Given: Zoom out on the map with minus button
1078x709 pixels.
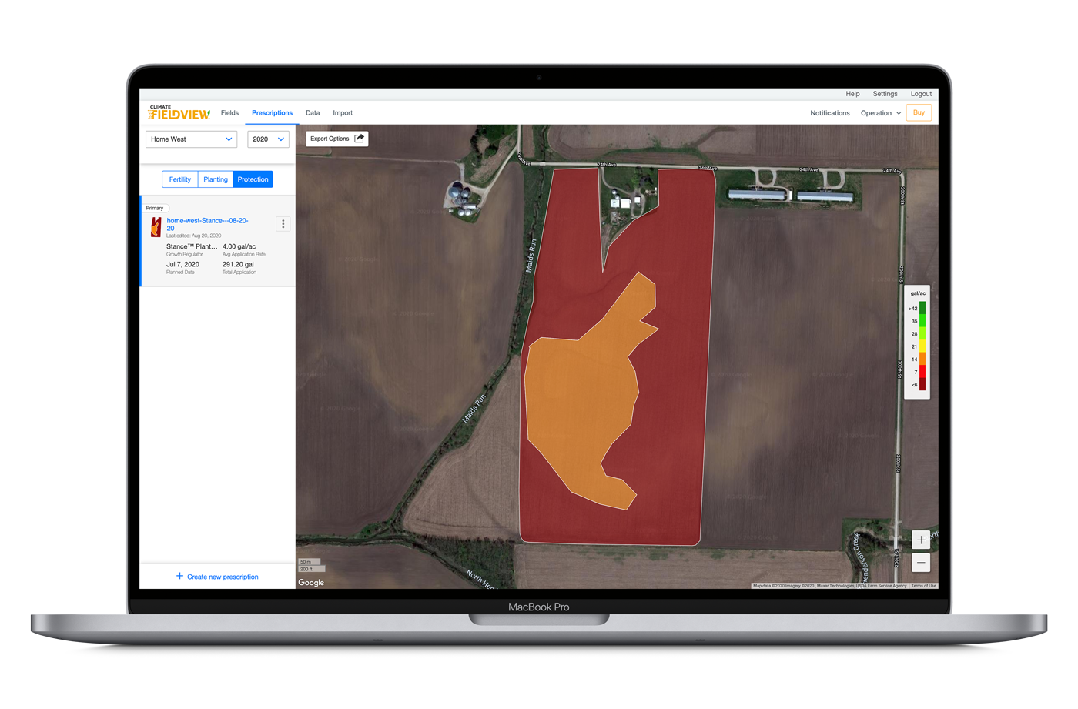Looking at the screenshot, I should coord(921,563).
